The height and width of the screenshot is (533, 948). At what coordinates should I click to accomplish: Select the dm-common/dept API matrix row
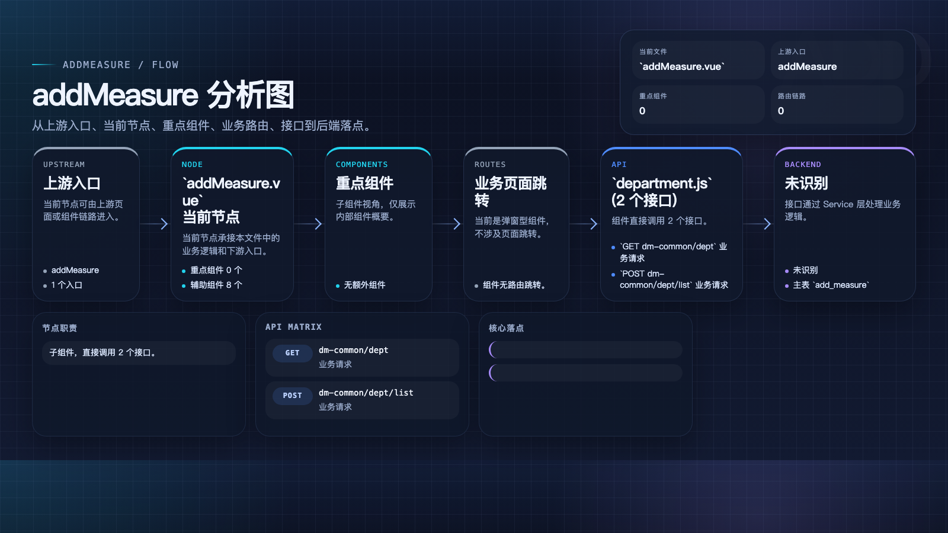[x=362, y=358]
